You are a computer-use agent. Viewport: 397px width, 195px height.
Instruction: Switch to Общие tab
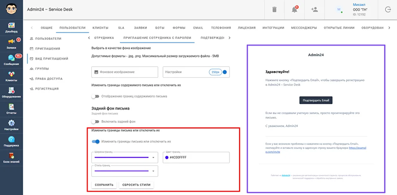click(x=47, y=28)
